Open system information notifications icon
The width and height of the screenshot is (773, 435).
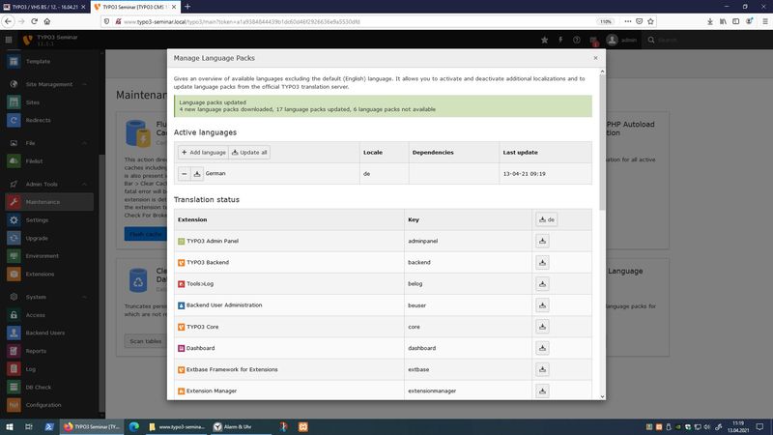593,41
